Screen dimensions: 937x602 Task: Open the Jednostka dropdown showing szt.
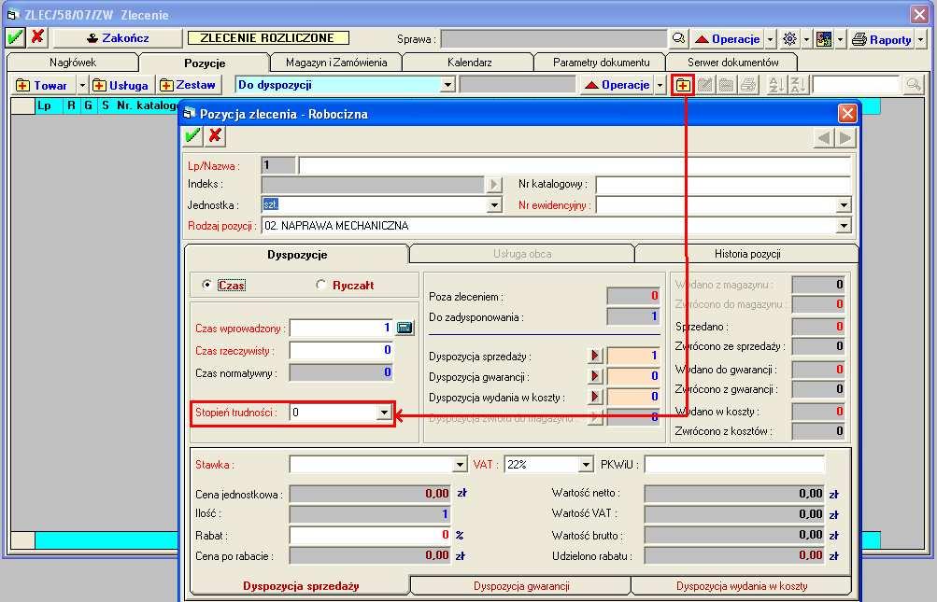click(x=494, y=204)
